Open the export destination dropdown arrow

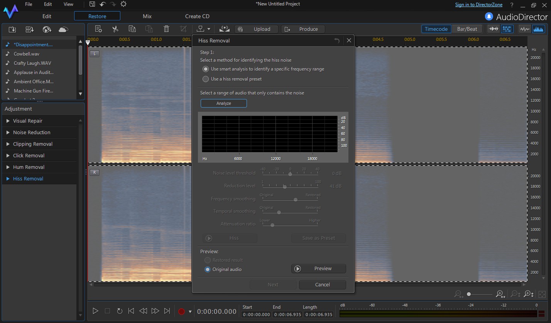(208, 29)
